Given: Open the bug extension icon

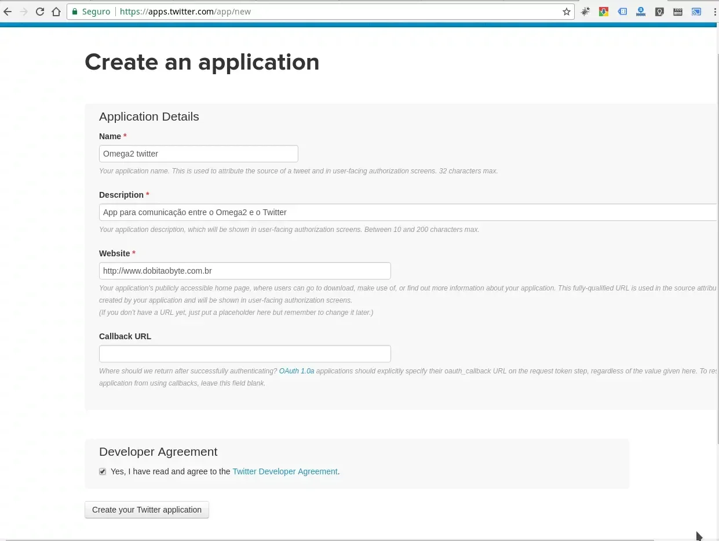Looking at the screenshot, I should click(x=585, y=12).
